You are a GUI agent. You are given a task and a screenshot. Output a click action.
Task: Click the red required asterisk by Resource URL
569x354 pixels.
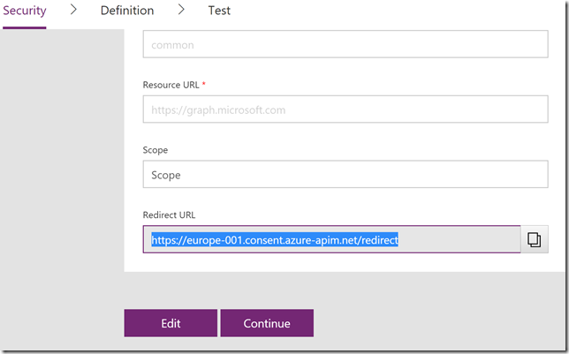click(x=204, y=84)
